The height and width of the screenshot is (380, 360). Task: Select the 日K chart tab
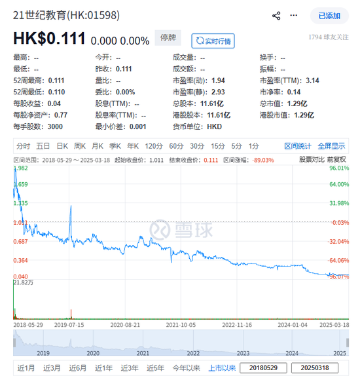62,146
